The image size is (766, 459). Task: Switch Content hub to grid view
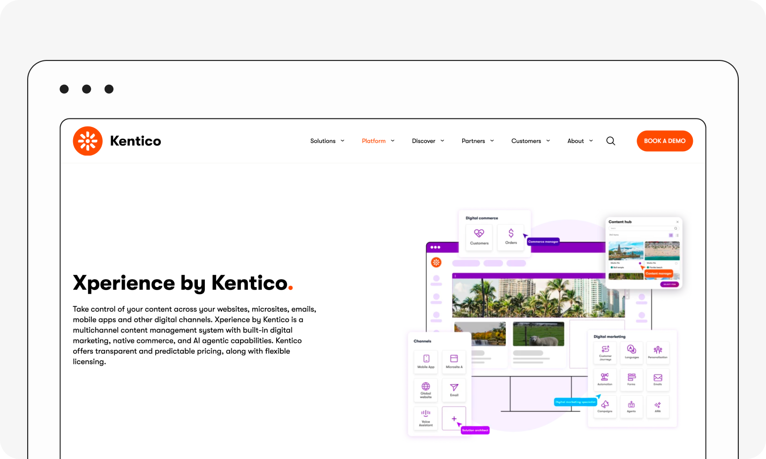tap(671, 235)
